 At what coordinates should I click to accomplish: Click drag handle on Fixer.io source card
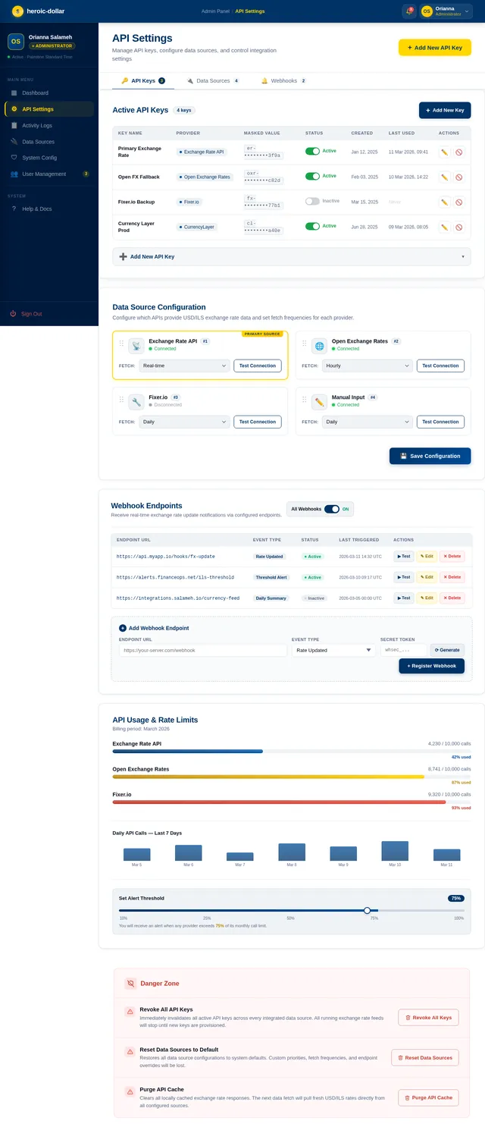[121, 400]
